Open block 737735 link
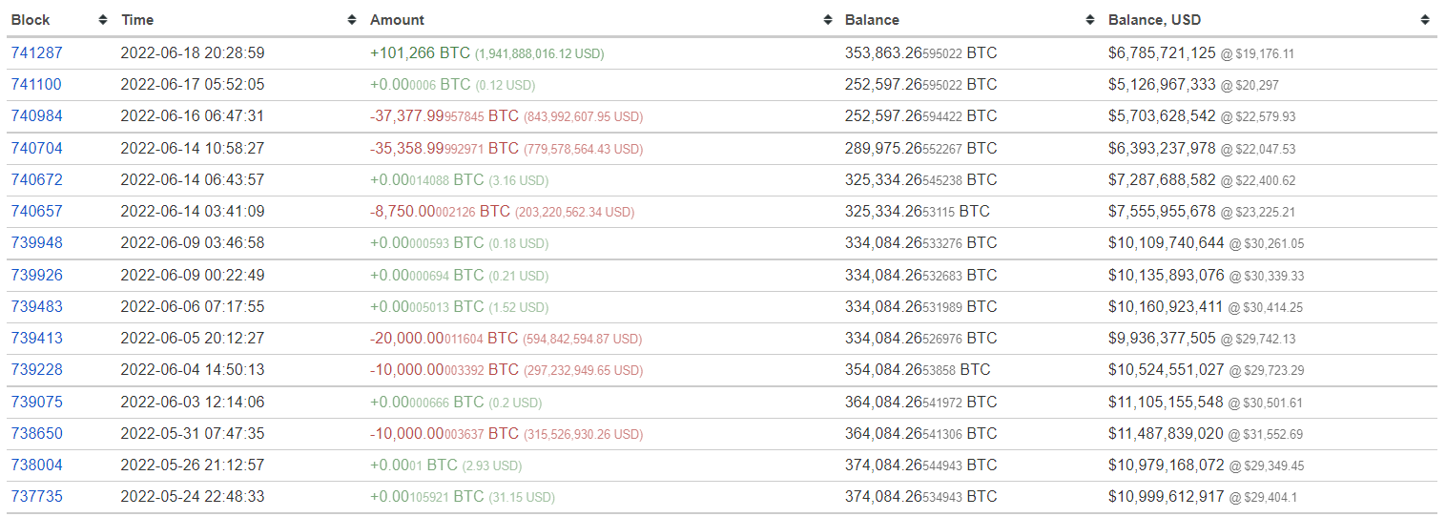The height and width of the screenshot is (517, 1446). point(36,497)
